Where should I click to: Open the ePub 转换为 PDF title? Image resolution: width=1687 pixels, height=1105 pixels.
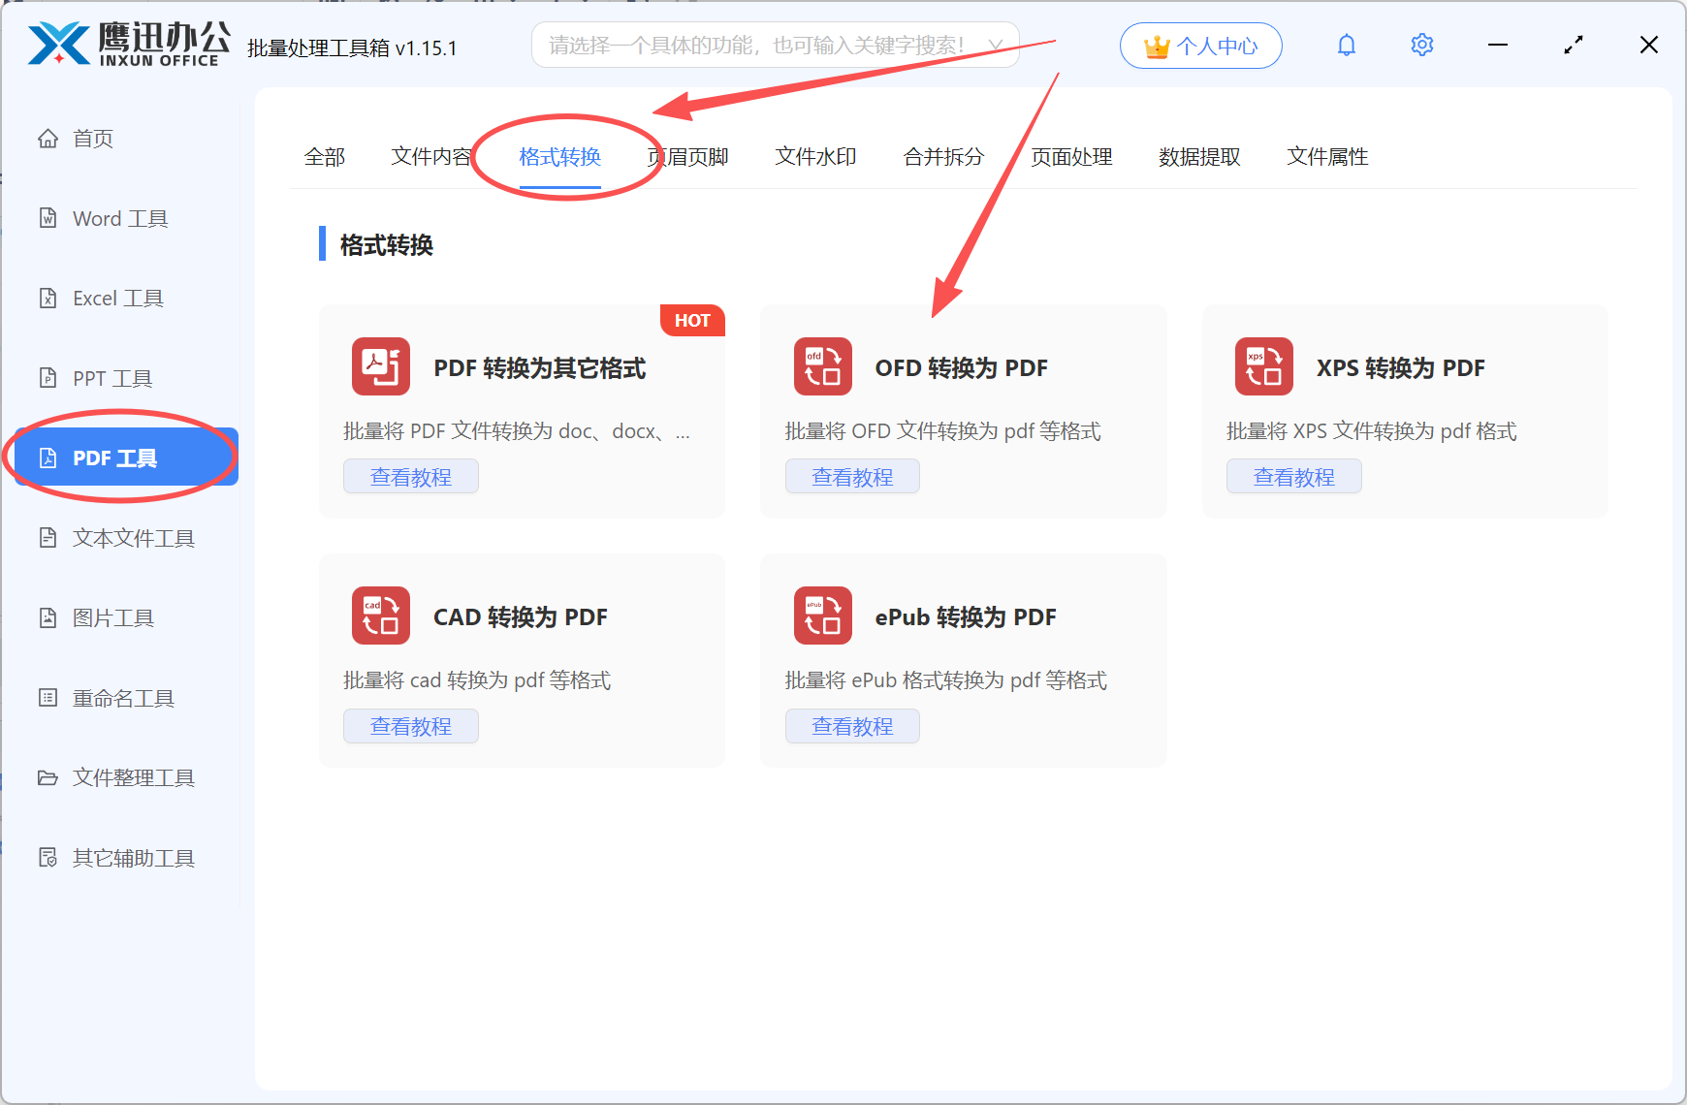[966, 617]
